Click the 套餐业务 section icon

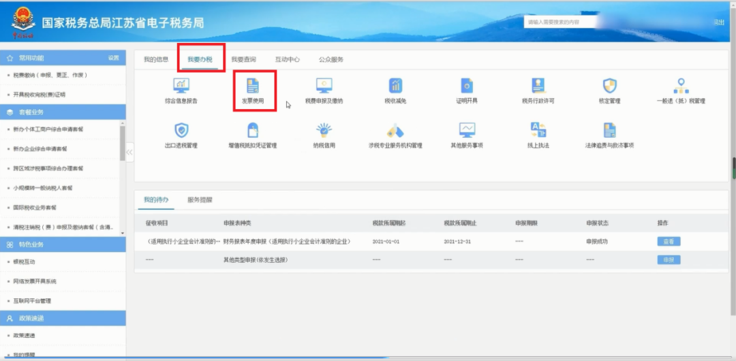[x=10, y=112]
